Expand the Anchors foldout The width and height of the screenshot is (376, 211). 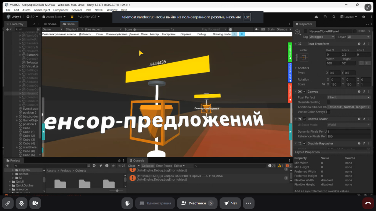tap(296, 68)
